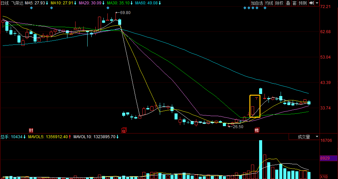
Task: Click the 窗 multi-window button
Action: (294, 3)
